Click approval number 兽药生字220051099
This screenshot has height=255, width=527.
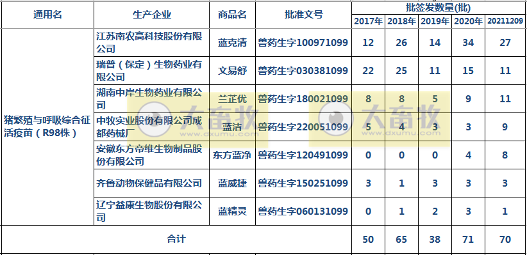pyautogui.click(x=303, y=127)
